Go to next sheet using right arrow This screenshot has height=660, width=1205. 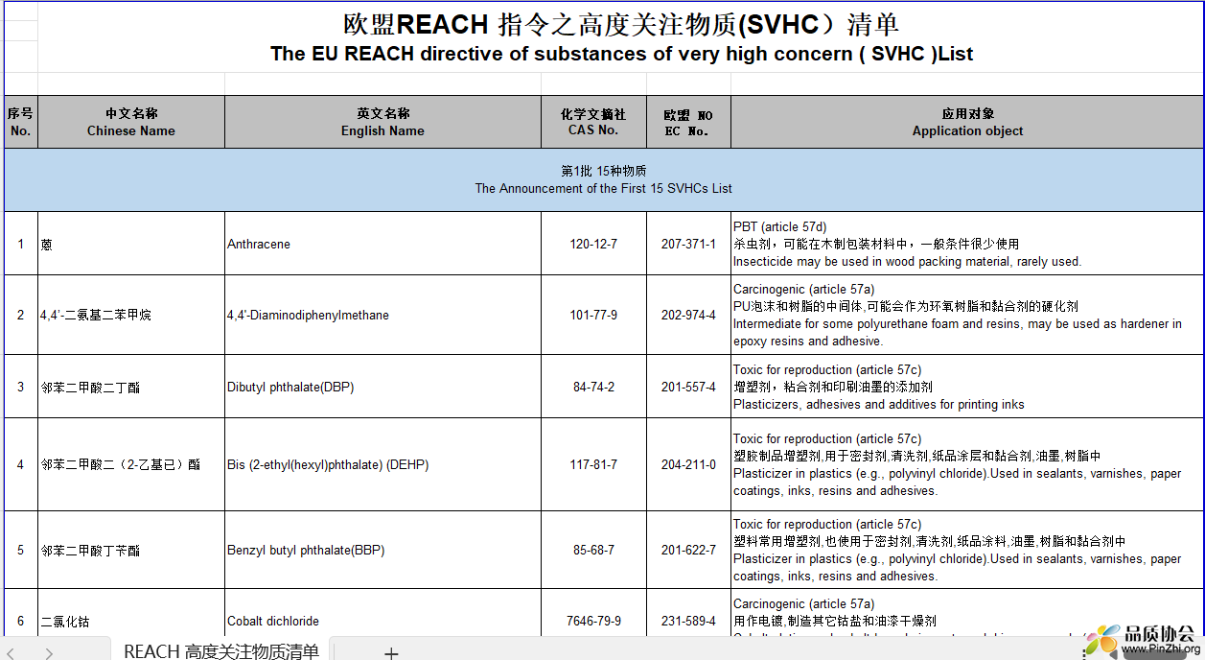[x=49, y=652]
